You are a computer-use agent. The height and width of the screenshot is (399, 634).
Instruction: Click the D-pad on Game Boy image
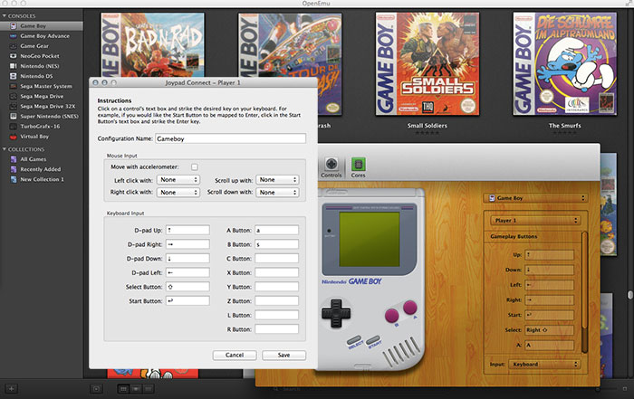[x=336, y=313]
